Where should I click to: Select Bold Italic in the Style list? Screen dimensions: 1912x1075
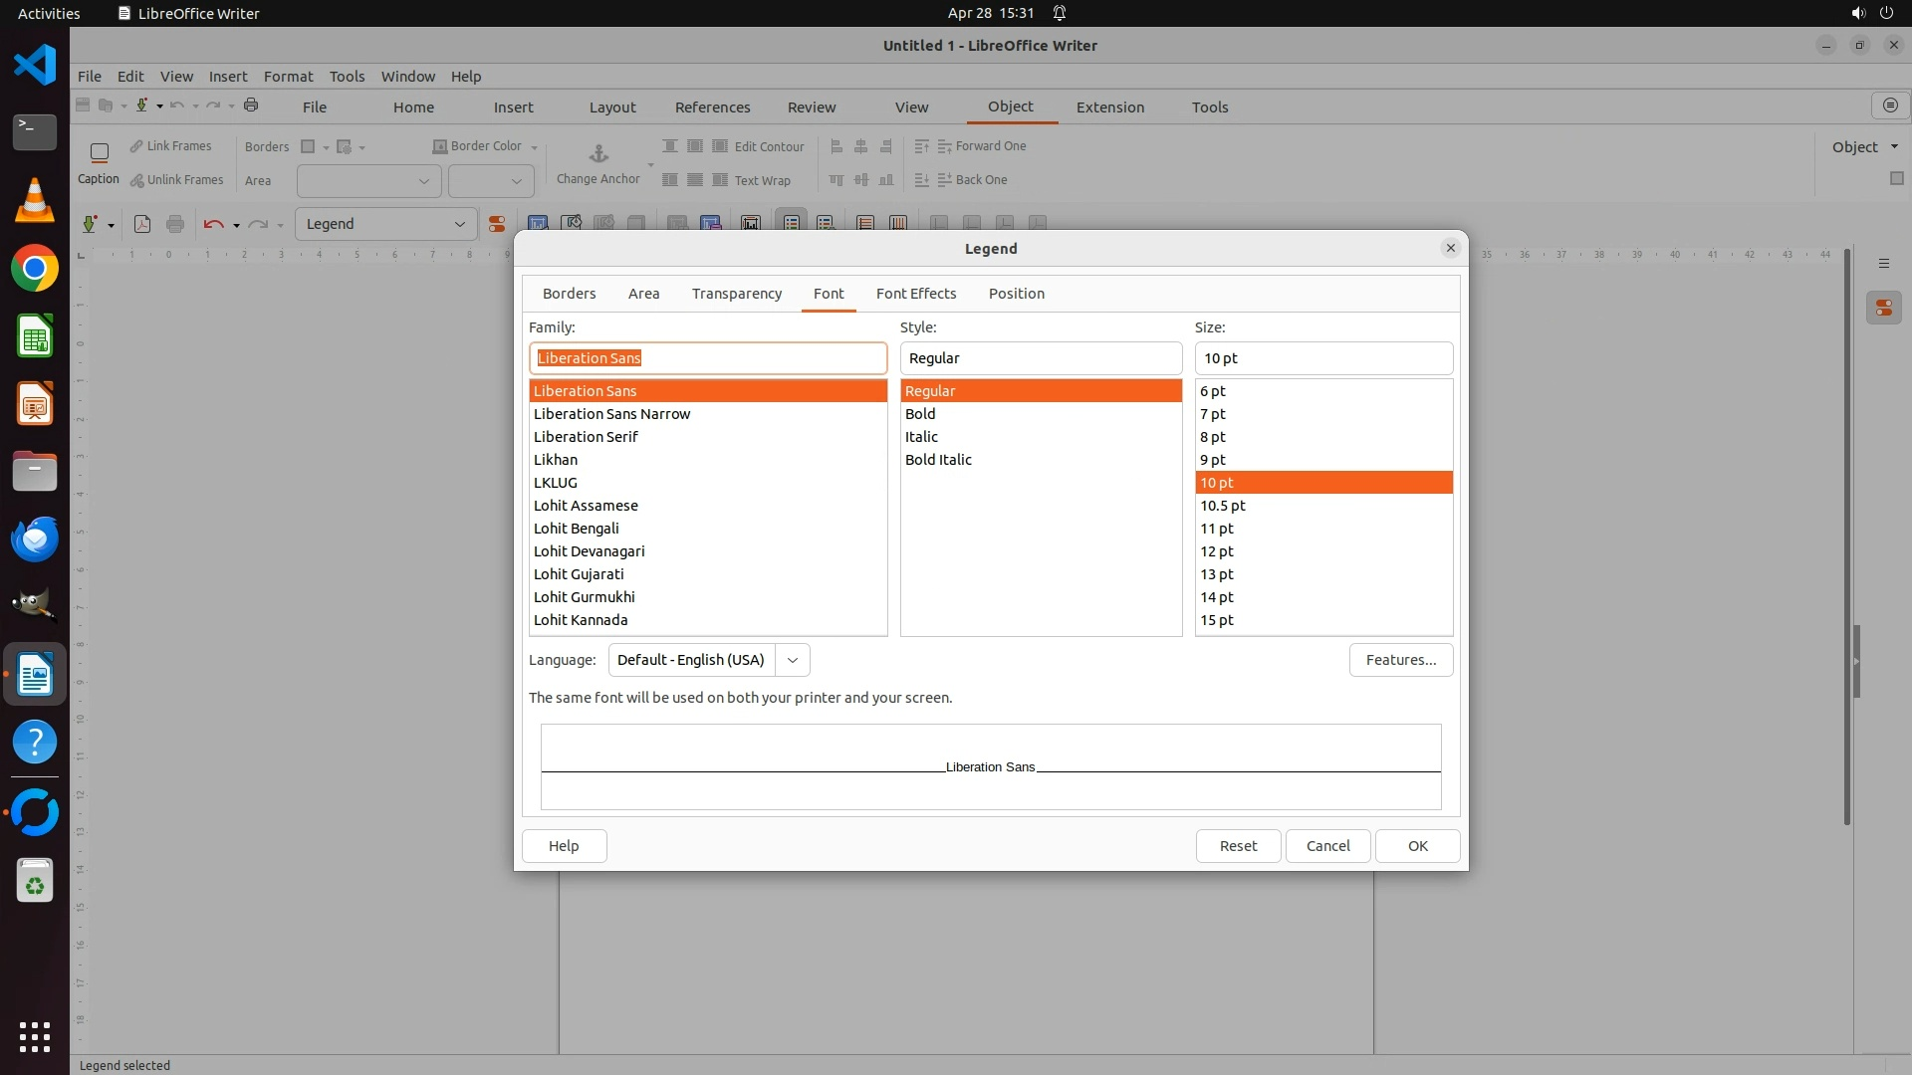pos(938,460)
